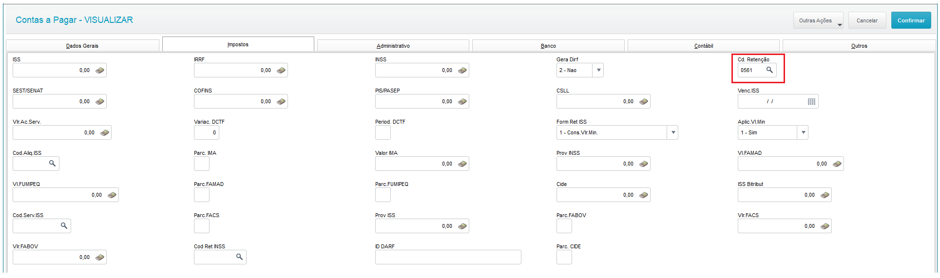Open the Banco tab
Image resolution: width=940 pixels, height=278 pixels.
548,46
